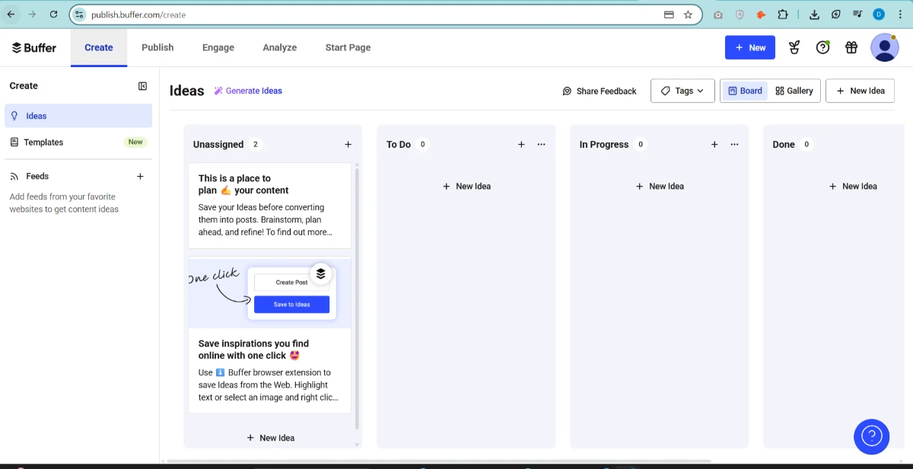Add a new feed with plus icon
Screen dimensions: 913x469
(140, 176)
